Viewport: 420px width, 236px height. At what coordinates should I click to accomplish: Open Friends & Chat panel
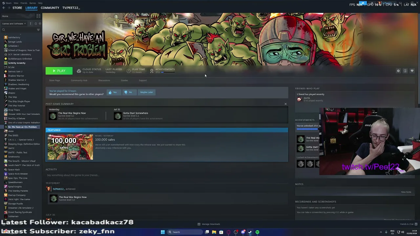pyautogui.click(x=409, y=224)
